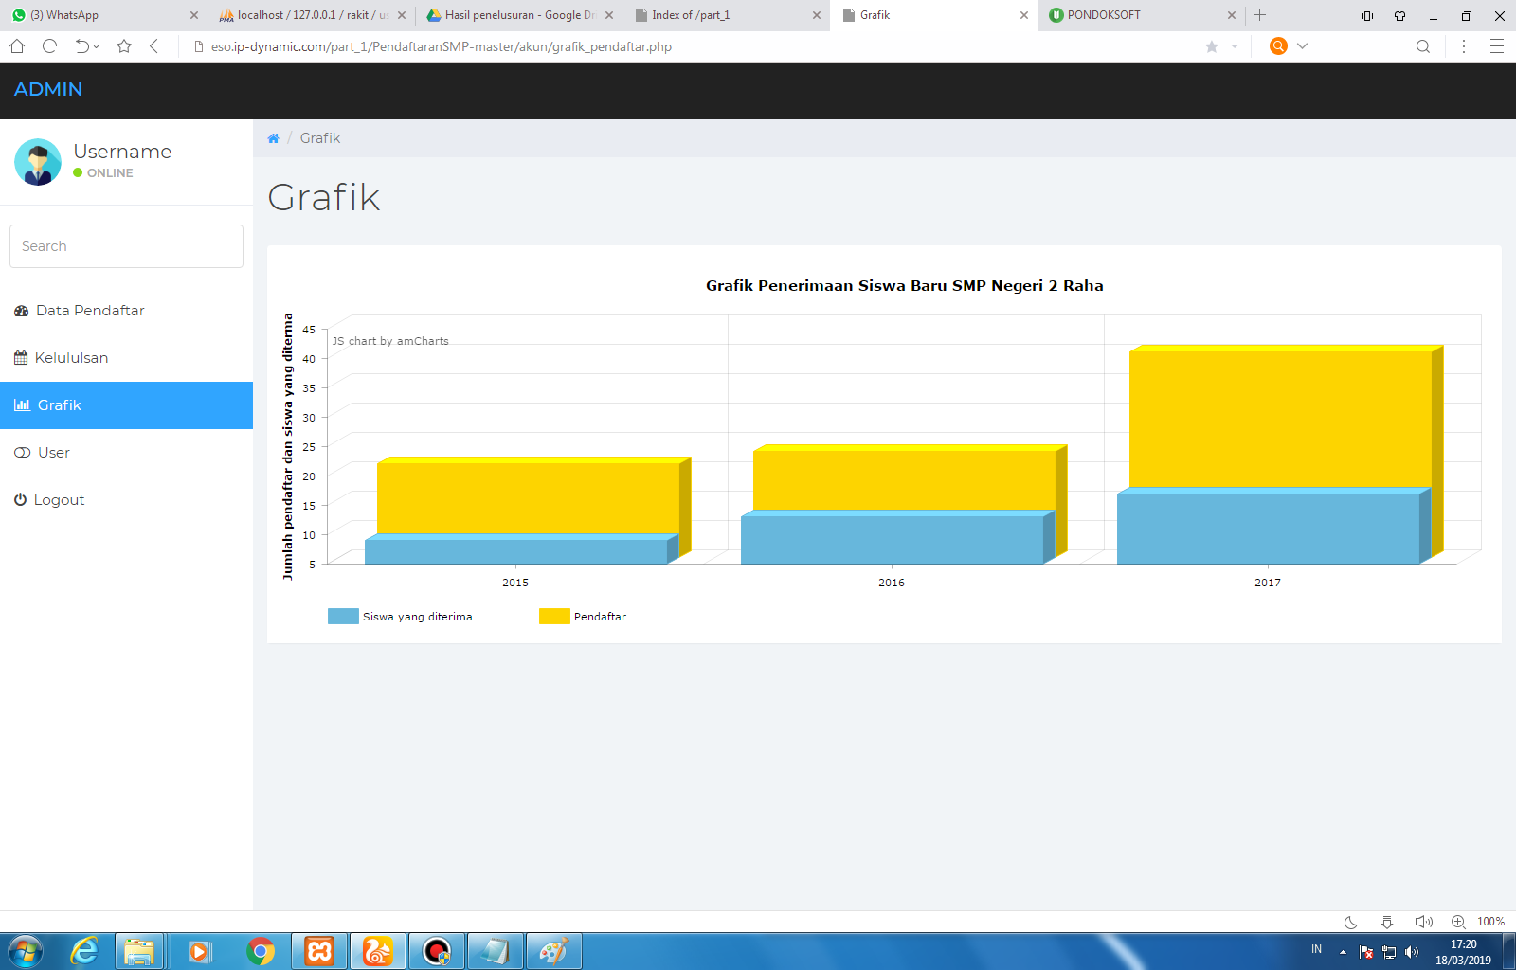Click the night mode moon icon

pos(1351,922)
